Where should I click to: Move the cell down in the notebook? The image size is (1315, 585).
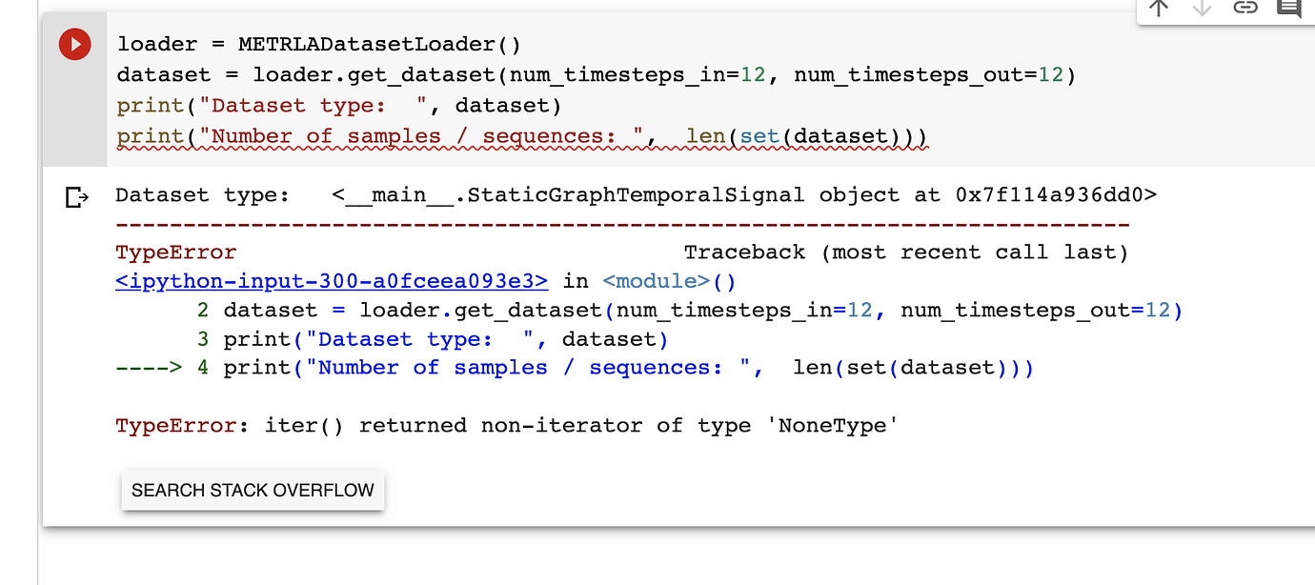(x=1202, y=9)
